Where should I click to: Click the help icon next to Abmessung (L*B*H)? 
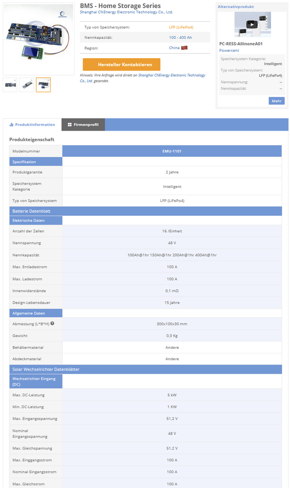pyautogui.click(x=52, y=324)
